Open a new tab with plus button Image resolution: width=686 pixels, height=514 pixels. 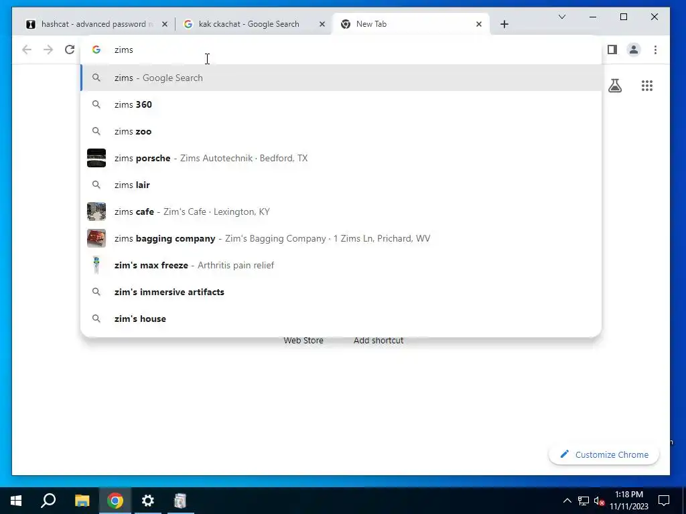point(504,24)
